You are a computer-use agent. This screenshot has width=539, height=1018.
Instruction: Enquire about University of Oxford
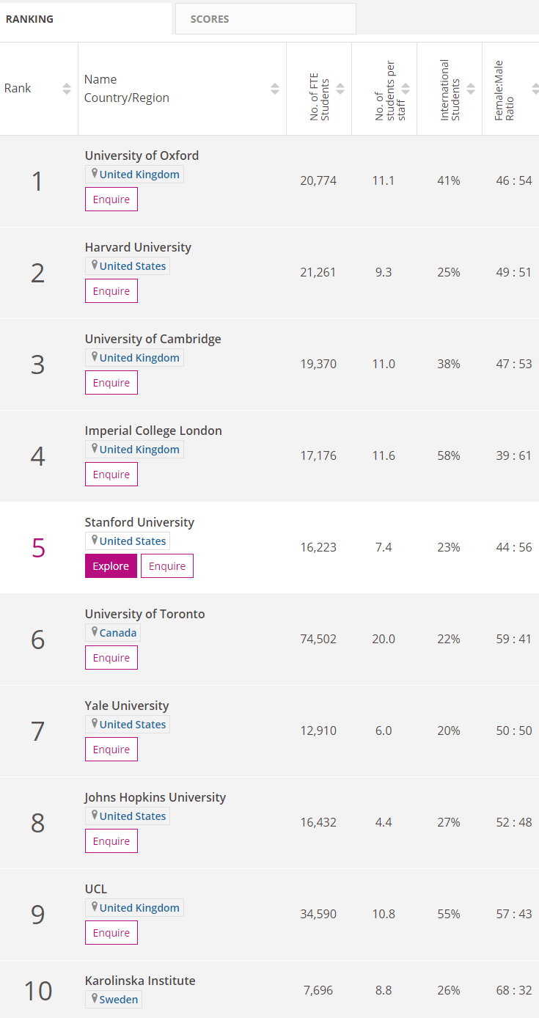(111, 199)
